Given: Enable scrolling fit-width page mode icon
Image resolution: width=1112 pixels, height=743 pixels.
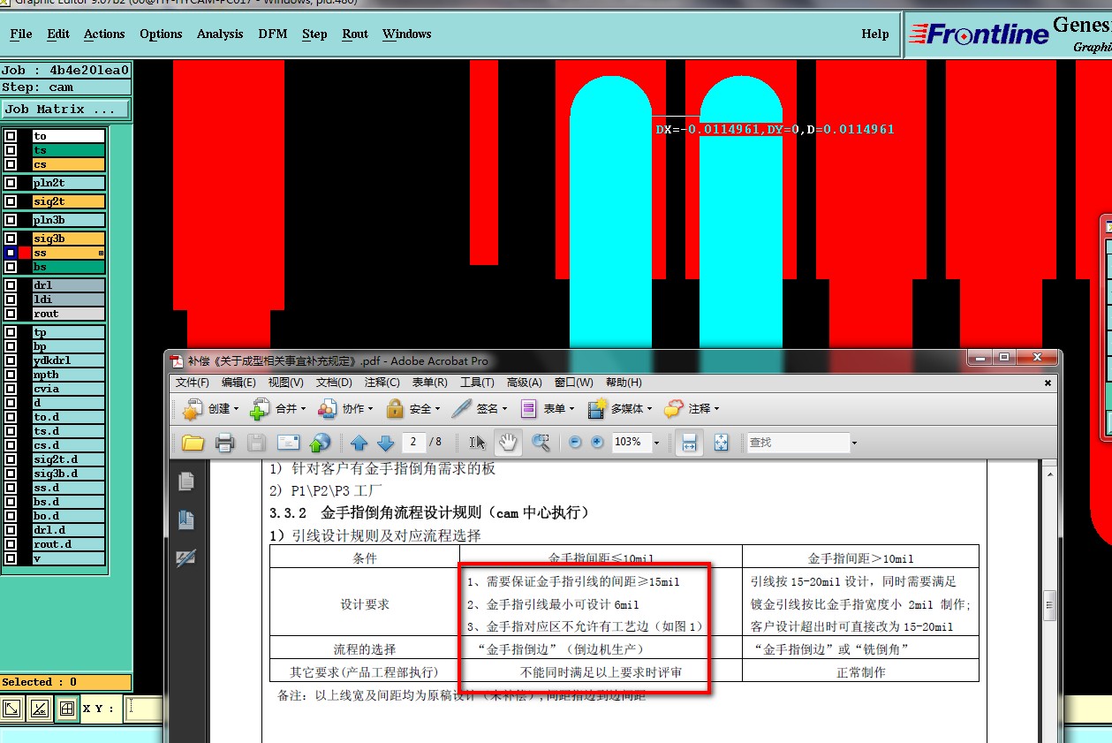Looking at the screenshot, I should [690, 443].
